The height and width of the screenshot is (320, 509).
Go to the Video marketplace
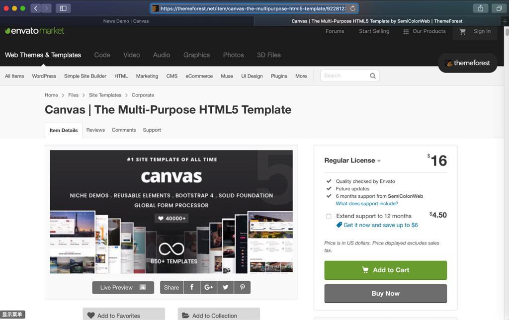coord(131,55)
